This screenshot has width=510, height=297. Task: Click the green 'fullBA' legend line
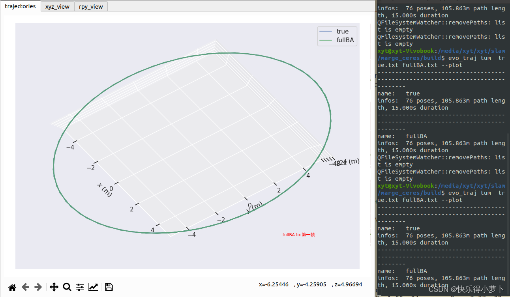point(326,40)
